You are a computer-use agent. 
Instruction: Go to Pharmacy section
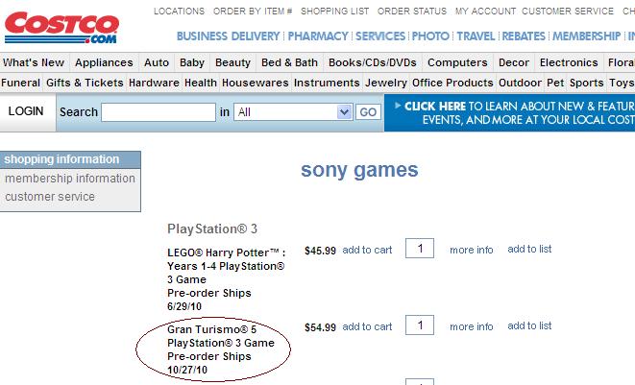tap(318, 36)
